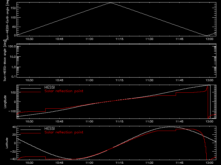This screenshot has width=221, height=165.
Task: Click the 100 tick on Longitude axis
Action: 13,92
